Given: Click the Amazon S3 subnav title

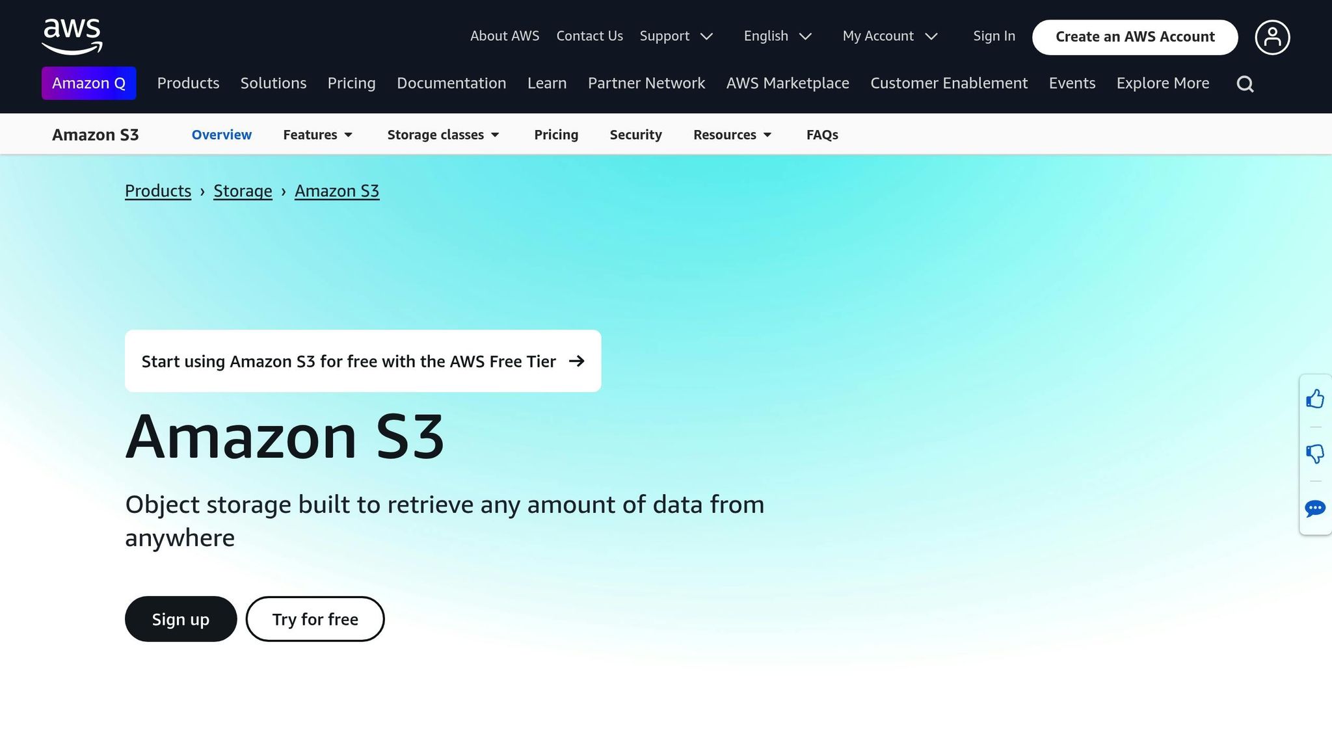Looking at the screenshot, I should coord(96,135).
